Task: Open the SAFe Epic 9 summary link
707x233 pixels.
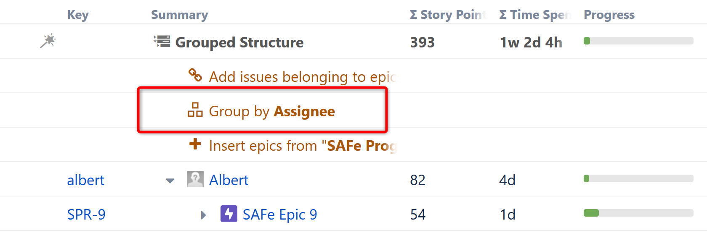Action: (x=280, y=215)
